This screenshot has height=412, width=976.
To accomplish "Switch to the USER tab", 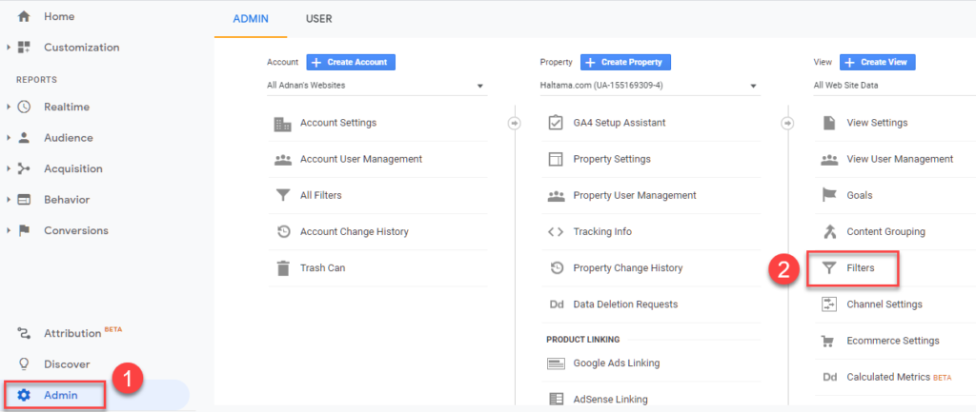I will pos(318,19).
